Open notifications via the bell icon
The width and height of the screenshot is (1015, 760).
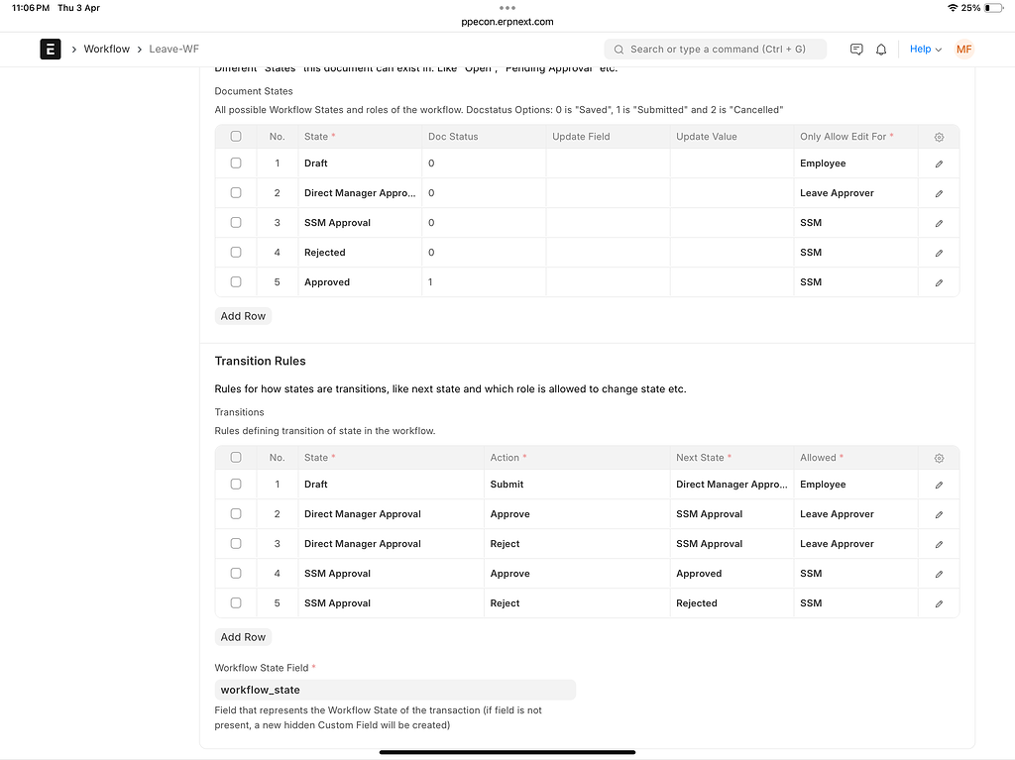[880, 49]
